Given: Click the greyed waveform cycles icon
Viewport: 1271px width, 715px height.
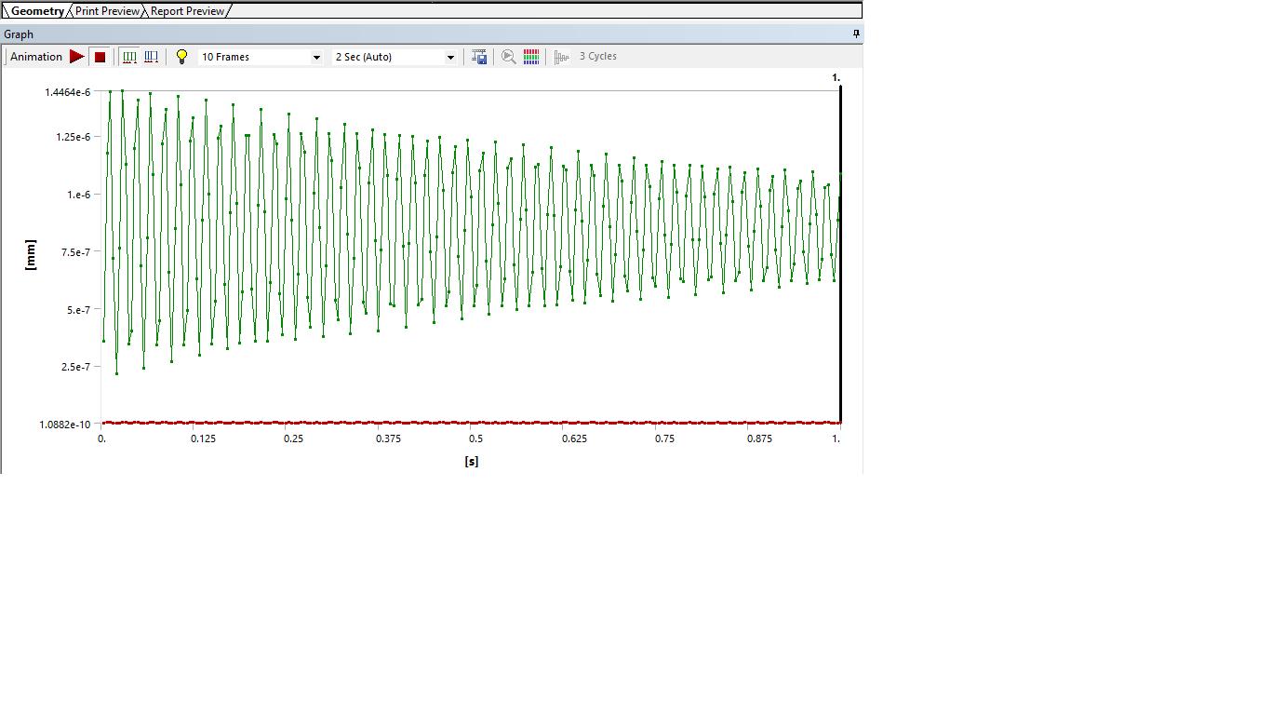Looking at the screenshot, I should coord(561,57).
